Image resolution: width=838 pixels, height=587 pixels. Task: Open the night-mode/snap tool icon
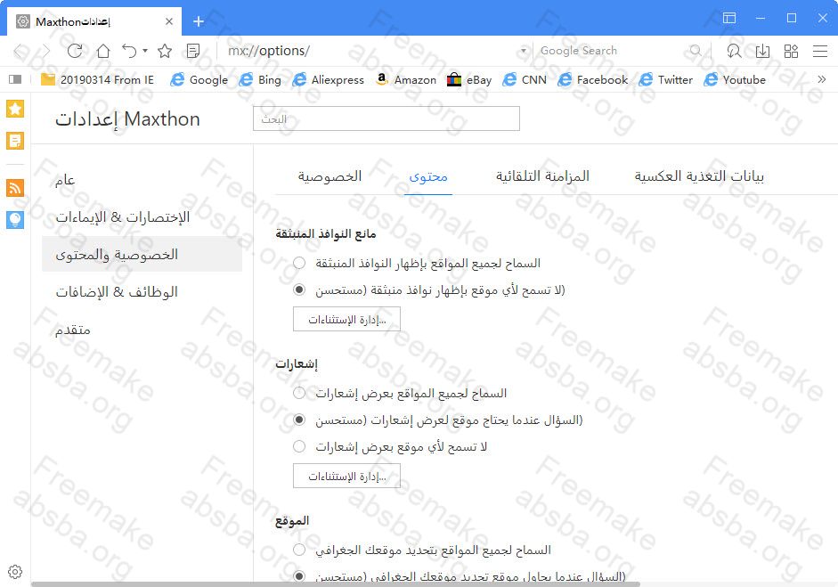point(734,51)
